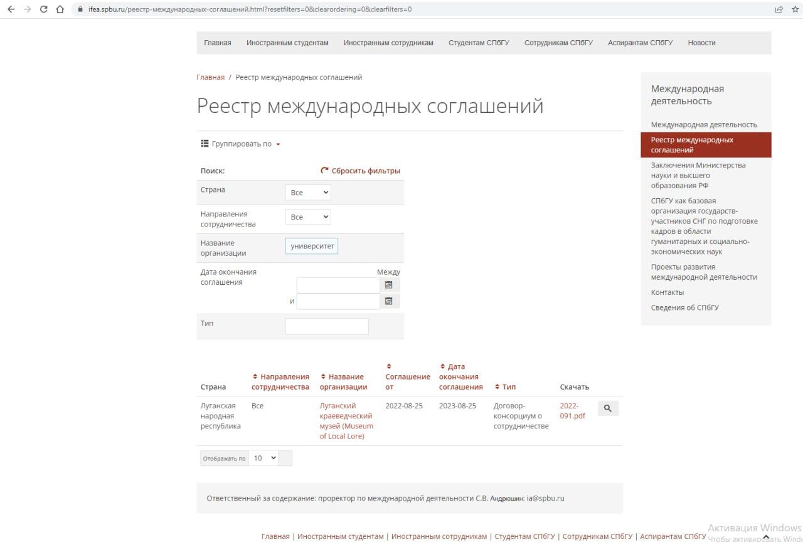The width and height of the screenshot is (803, 542).
Task: Click the browser address bar URL
Action: tap(250, 9)
